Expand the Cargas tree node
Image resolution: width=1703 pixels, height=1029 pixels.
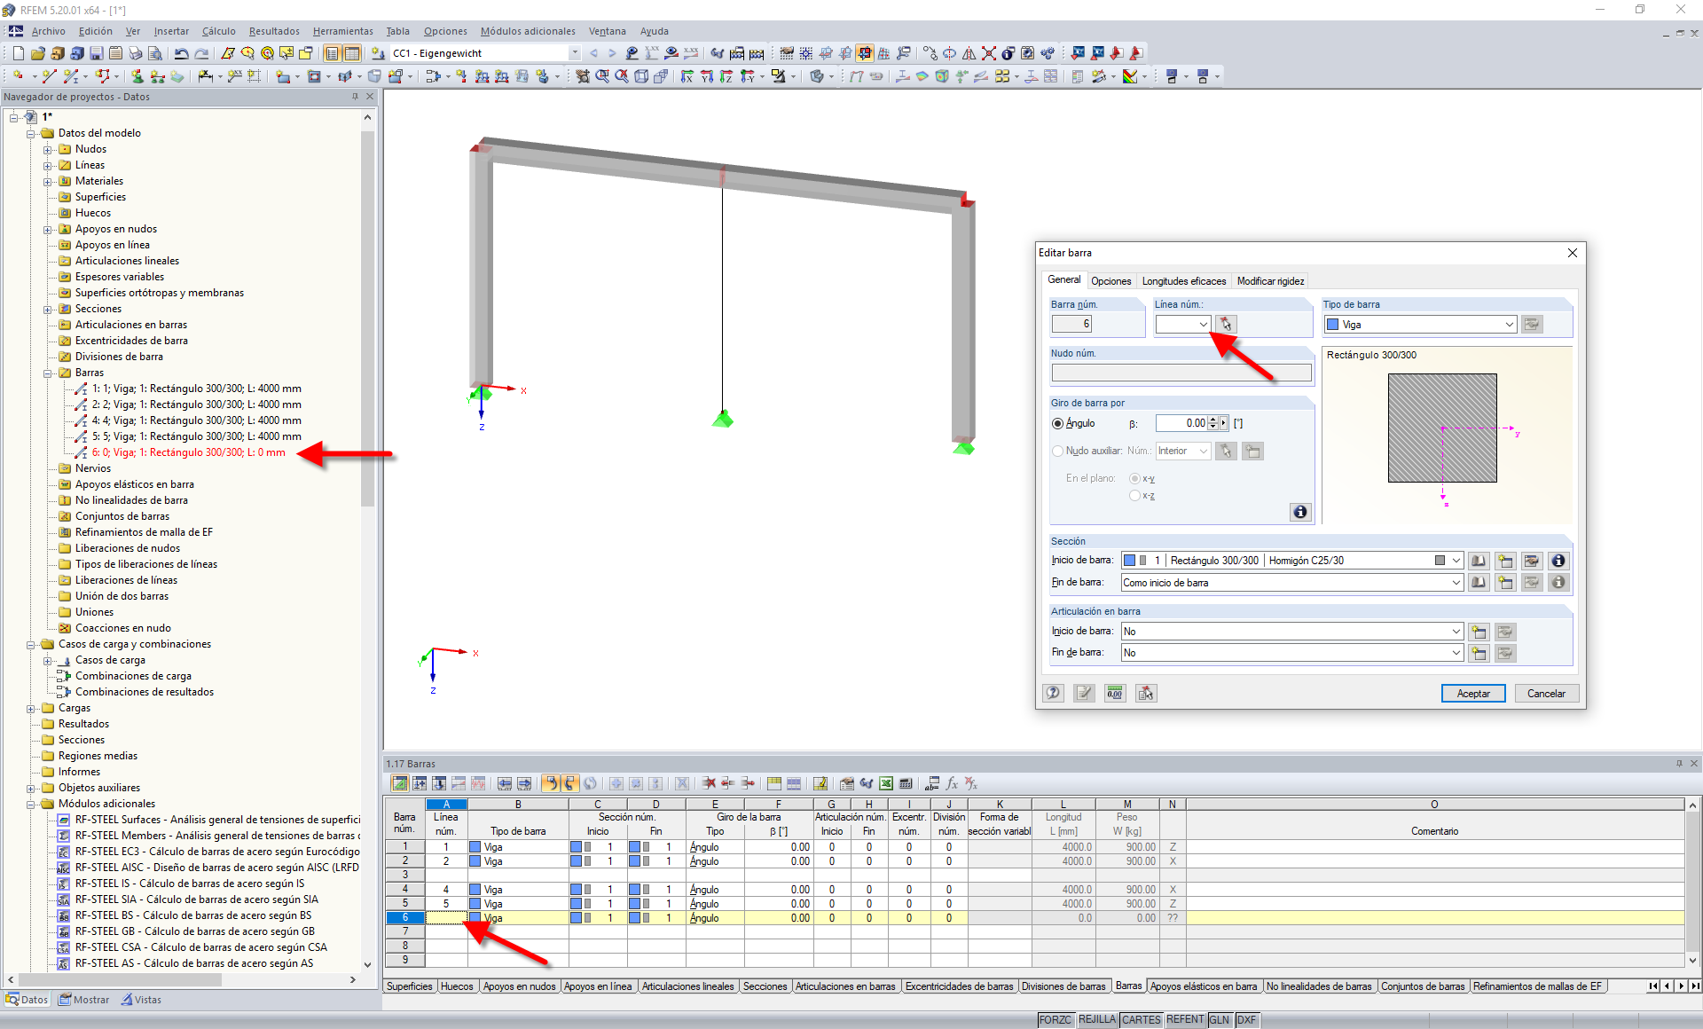coord(31,708)
